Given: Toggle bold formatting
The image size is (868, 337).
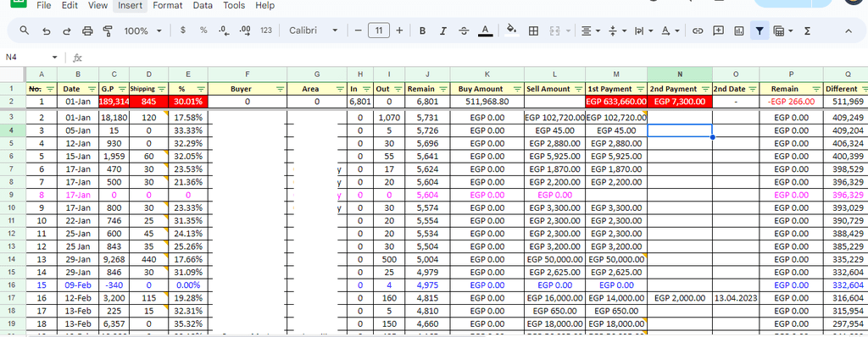Looking at the screenshot, I should 422,31.
